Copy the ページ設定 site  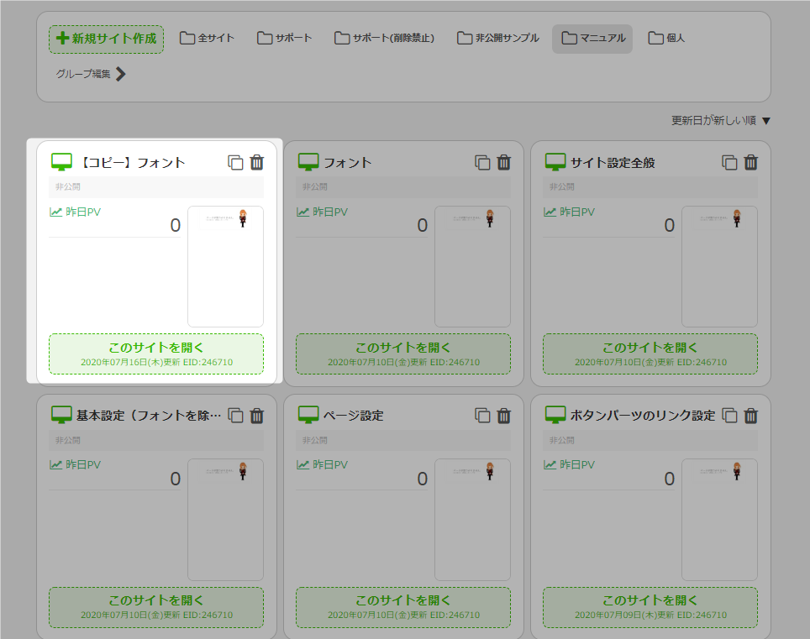(482, 416)
